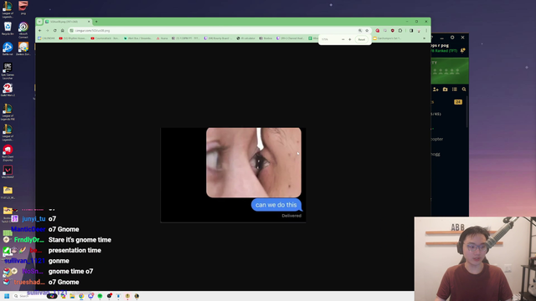The height and width of the screenshot is (301, 536).
Task: Click the yellow 24 badge in League client
Action: [x=458, y=102]
